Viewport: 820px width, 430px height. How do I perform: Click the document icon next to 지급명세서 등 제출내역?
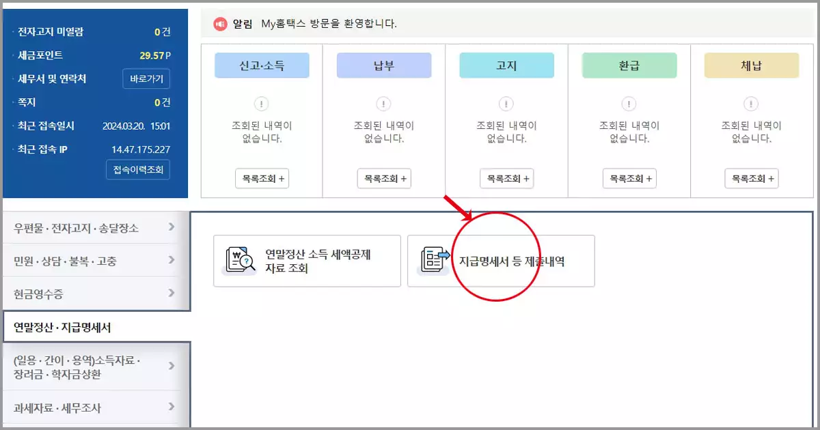click(433, 260)
